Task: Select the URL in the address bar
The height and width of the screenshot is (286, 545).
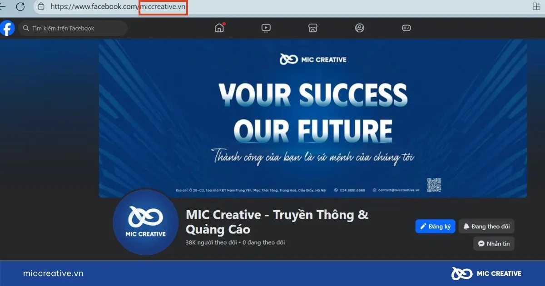Action: (114, 7)
